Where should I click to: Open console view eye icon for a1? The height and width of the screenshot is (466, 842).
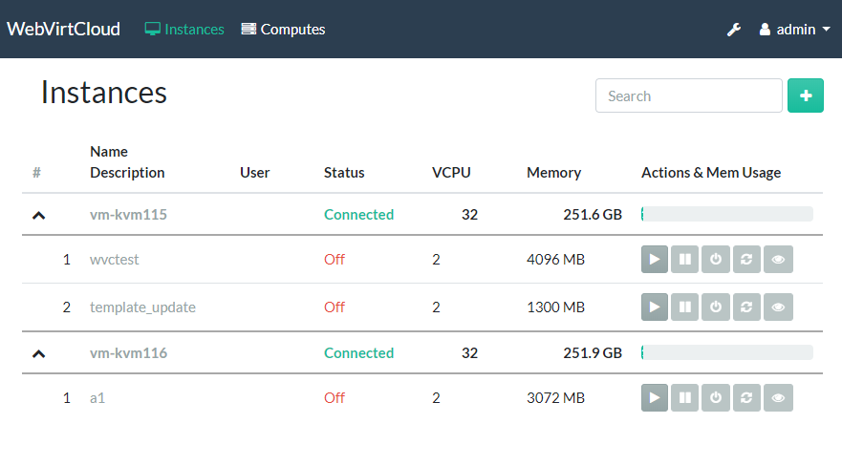pyautogui.click(x=778, y=398)
